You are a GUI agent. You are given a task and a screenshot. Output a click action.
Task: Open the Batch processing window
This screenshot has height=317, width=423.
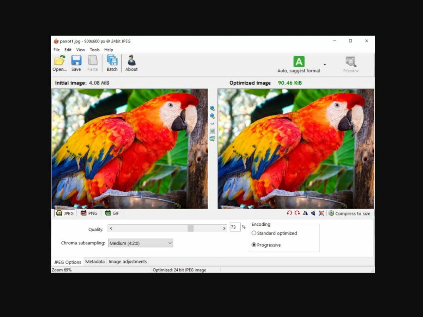pyautogui.click(x=112, y=63)
